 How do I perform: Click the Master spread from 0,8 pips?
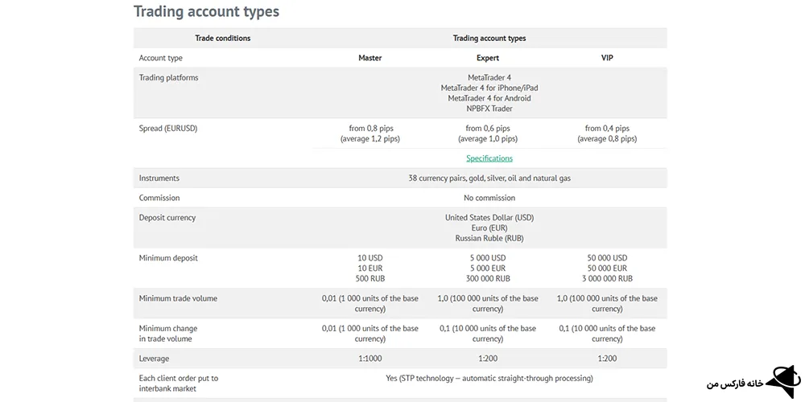tap(370, 128)
